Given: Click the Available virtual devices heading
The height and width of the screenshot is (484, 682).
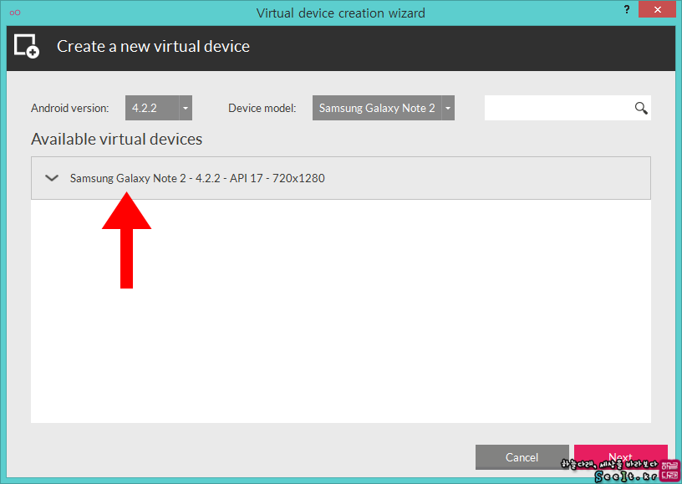Looking at the screenshot, I should tap(116, 139).
